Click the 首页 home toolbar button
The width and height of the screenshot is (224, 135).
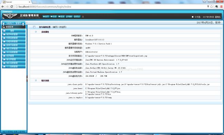pos(46,17)
